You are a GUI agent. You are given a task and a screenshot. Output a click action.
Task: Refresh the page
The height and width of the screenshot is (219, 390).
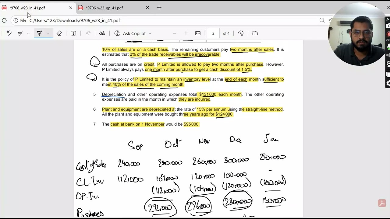coord(4,20)
